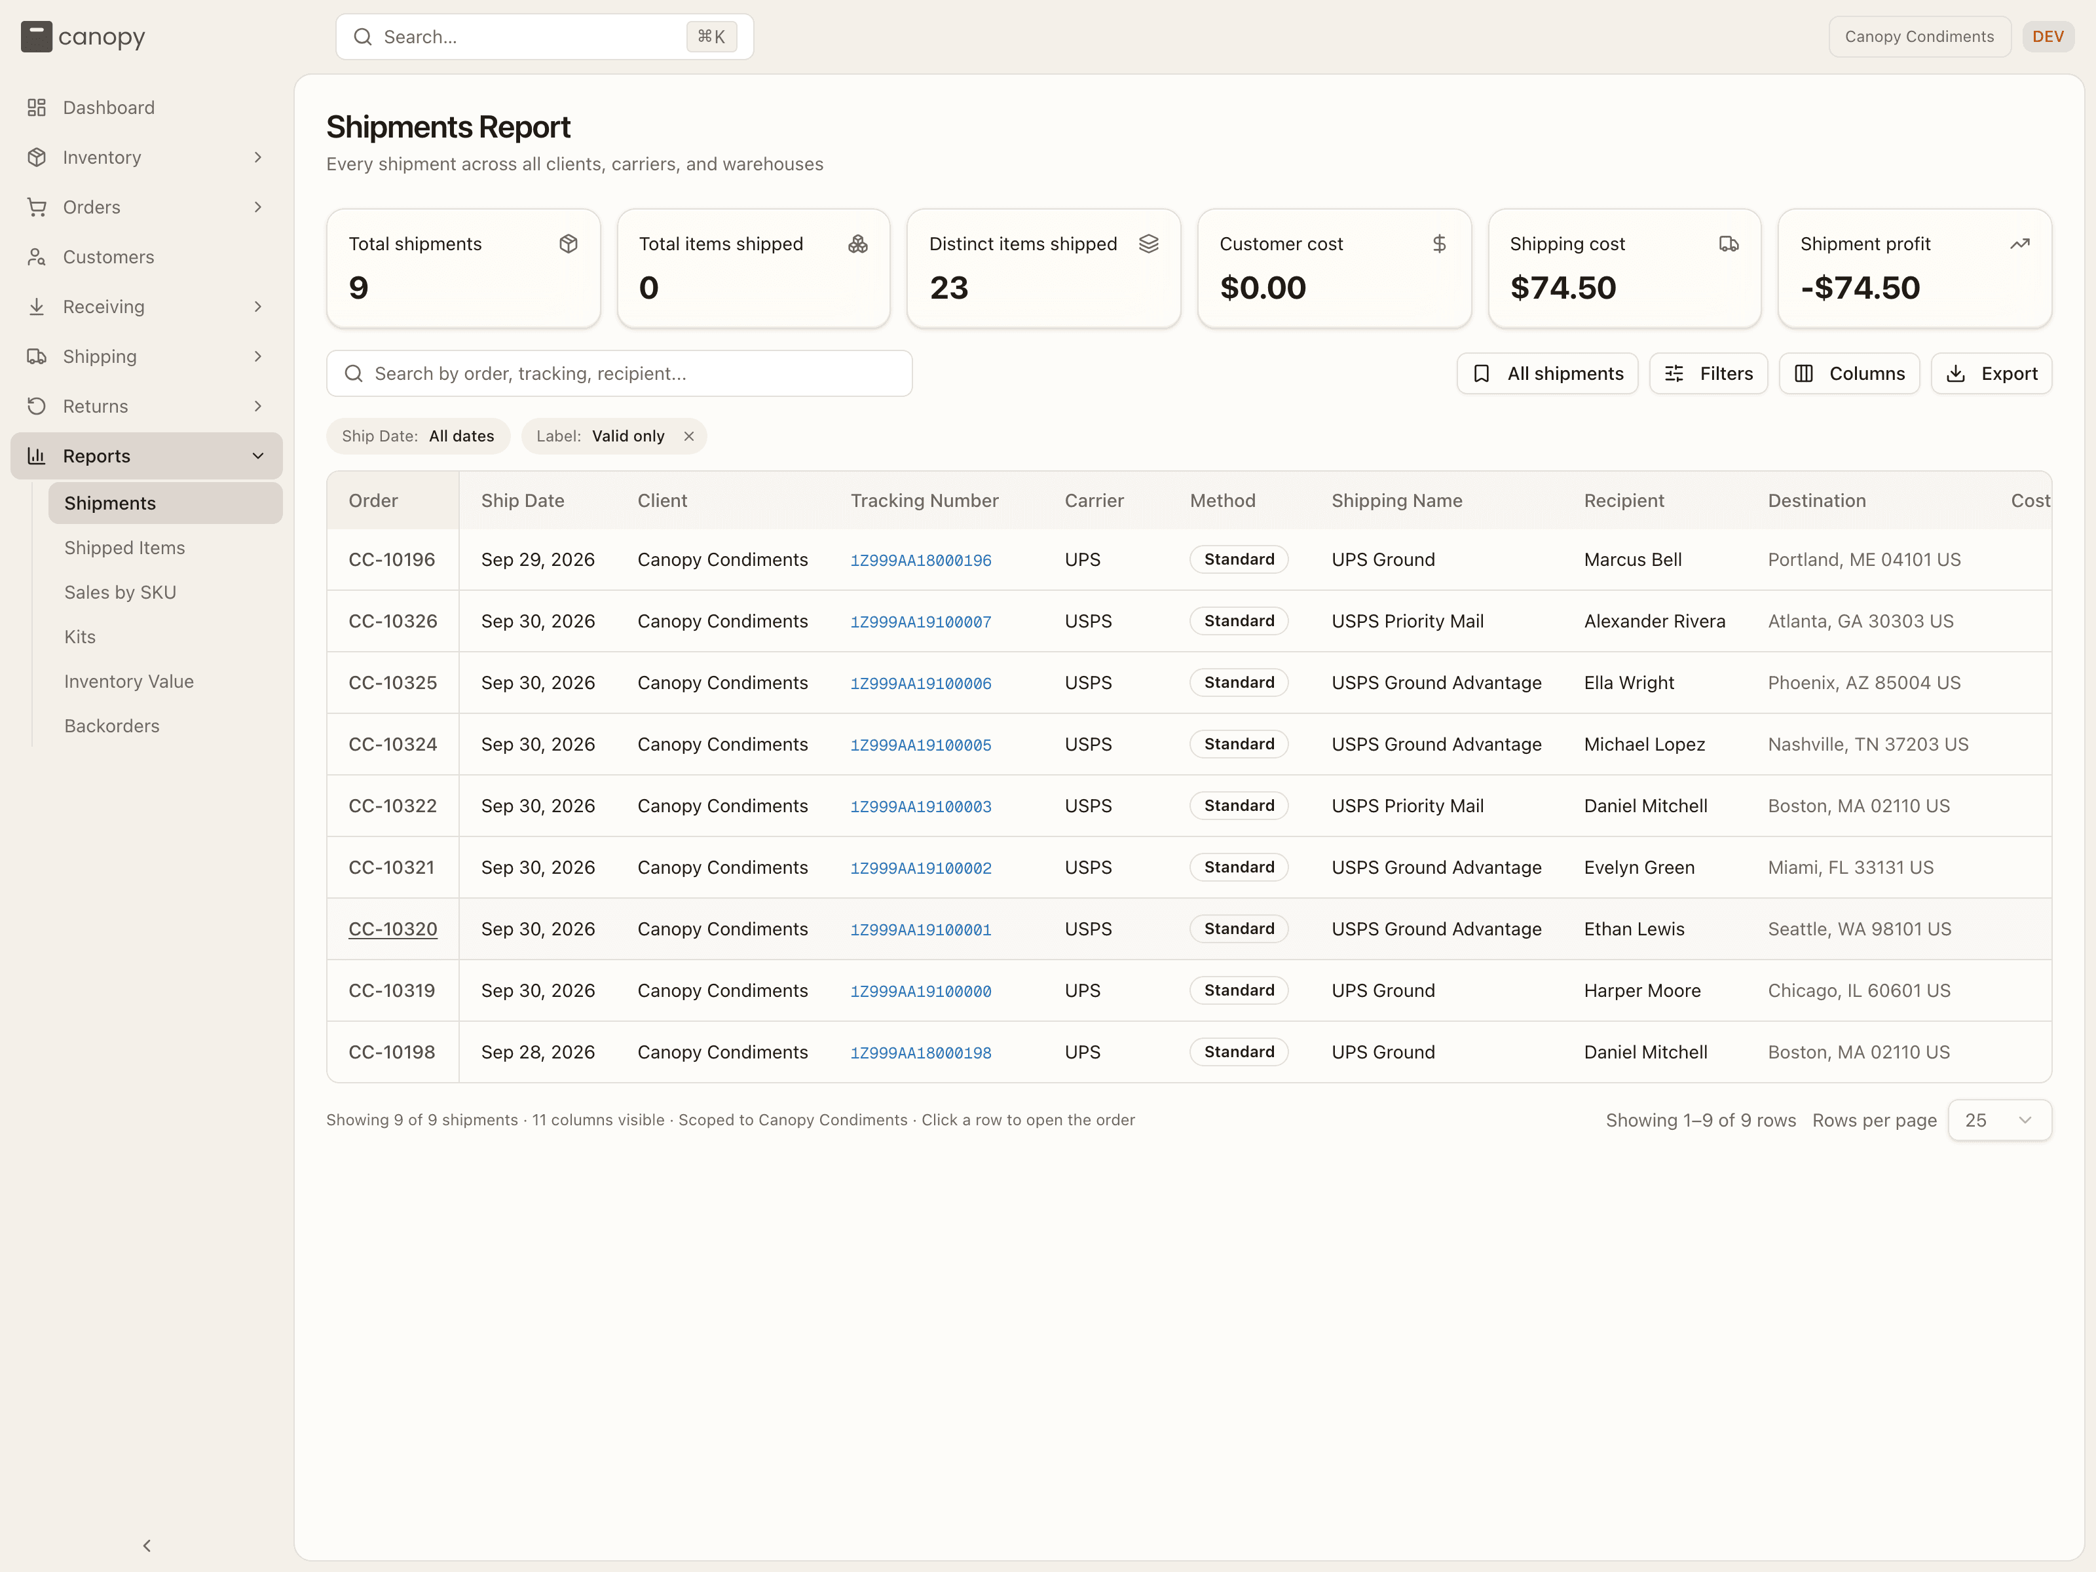
Task: Click the Canopy Condiments account button
Action: 1918,37
